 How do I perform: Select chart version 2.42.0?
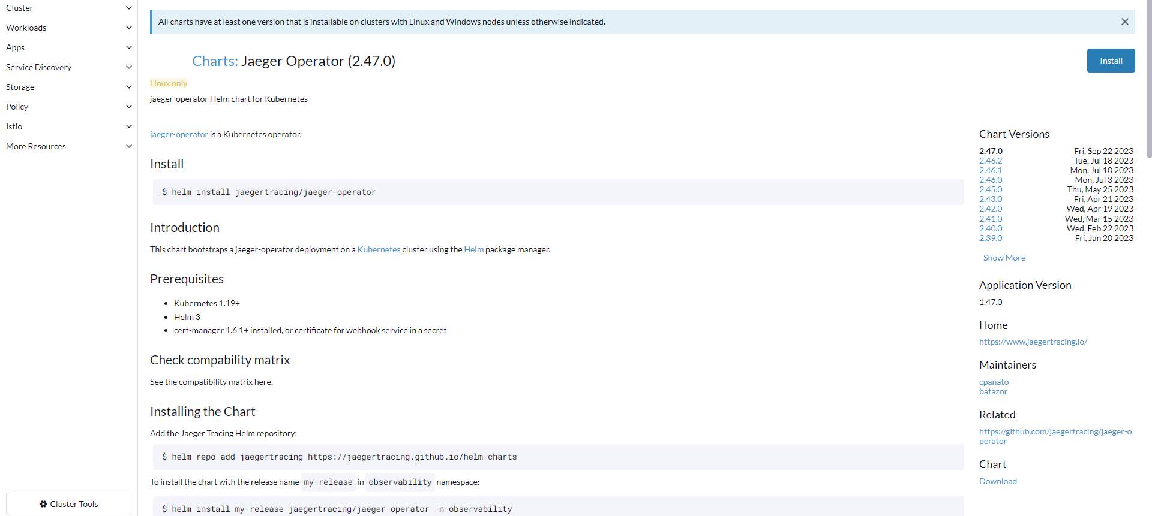coord(991,209)
